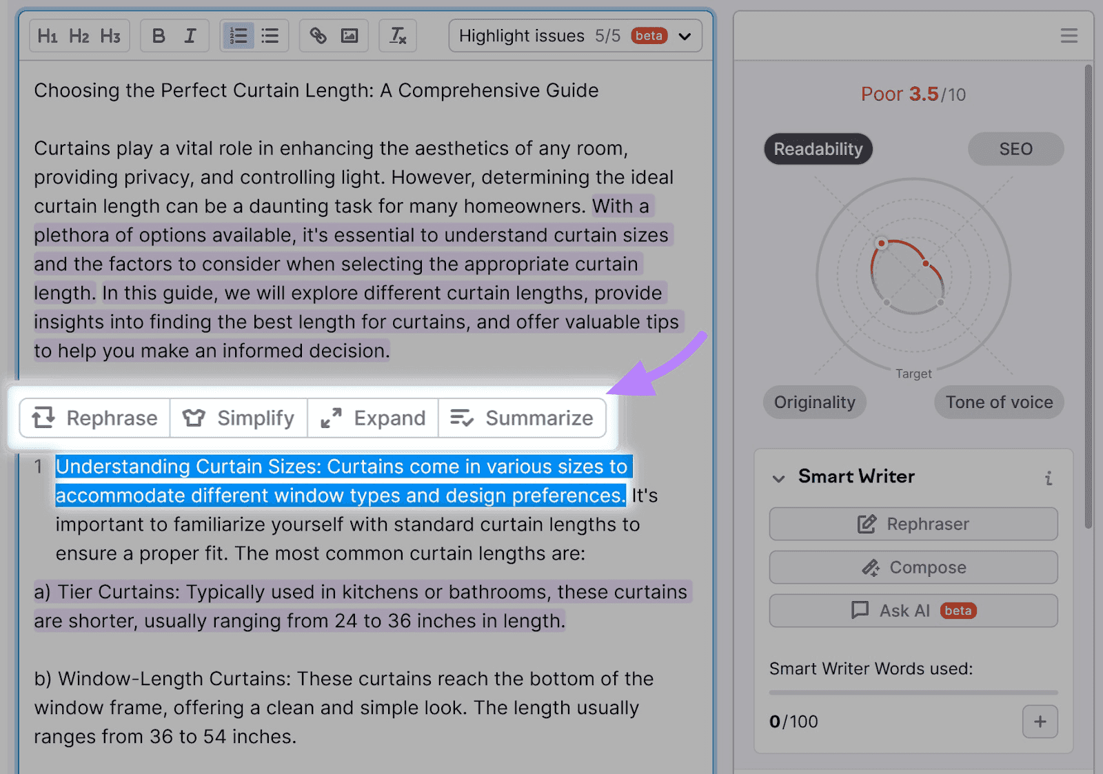
Task: Switch to the Readability tab
Action: [x=818, y=149]
